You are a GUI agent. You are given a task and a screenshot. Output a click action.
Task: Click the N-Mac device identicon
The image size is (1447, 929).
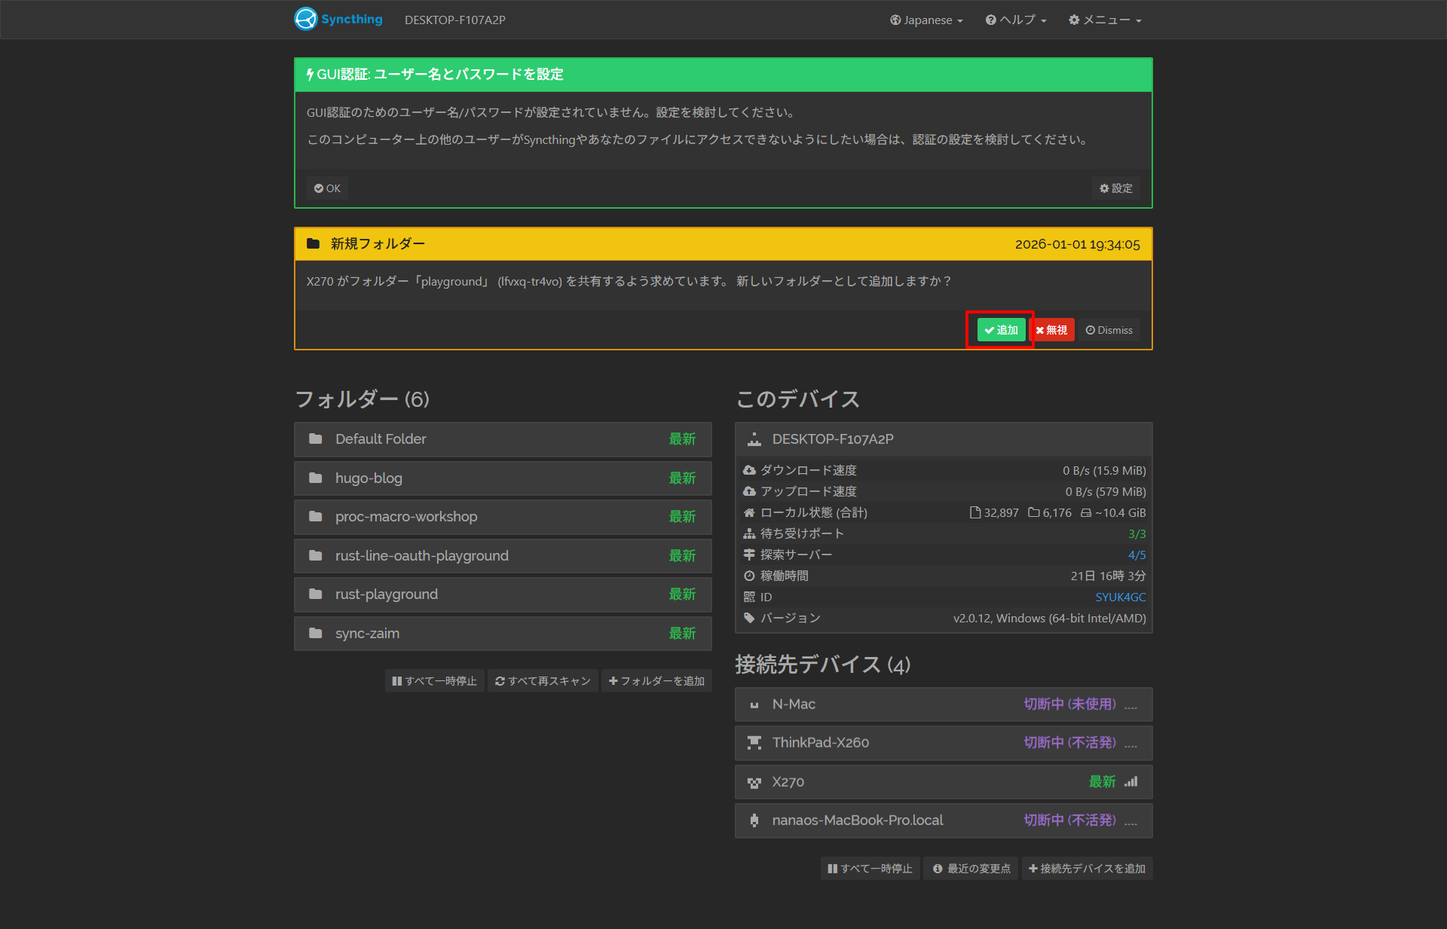(x=754, y=704)
